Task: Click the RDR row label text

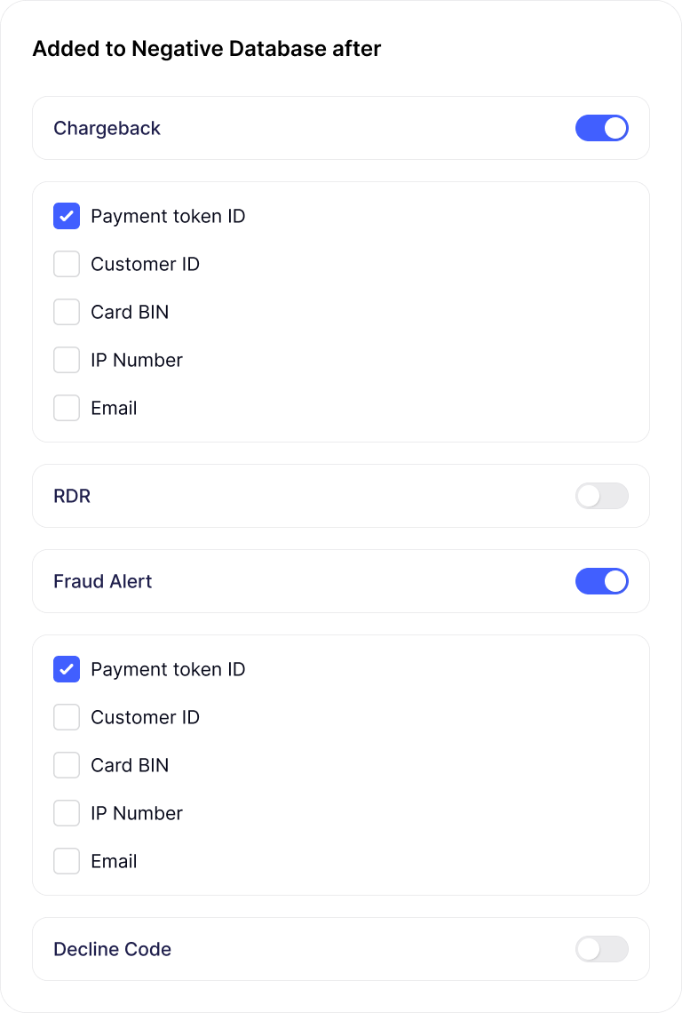Action: pyautogui.click(x=72, y=496)
